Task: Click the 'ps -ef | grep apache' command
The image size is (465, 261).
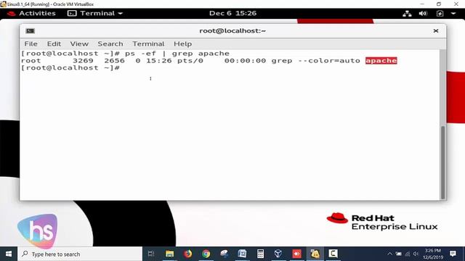Action: point(177,54)
